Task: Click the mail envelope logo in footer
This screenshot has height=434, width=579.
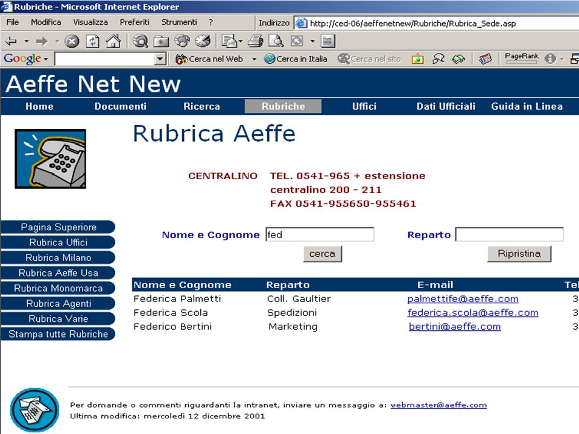Action: point(34,410)
